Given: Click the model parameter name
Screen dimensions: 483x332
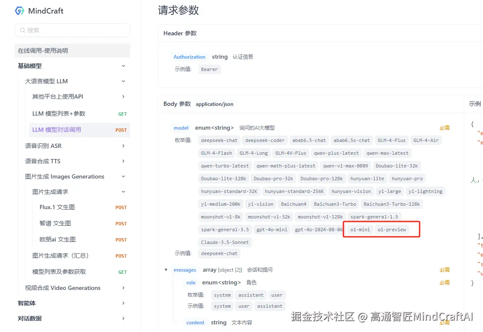Looking at the screenshot, I should coord(181,128).
